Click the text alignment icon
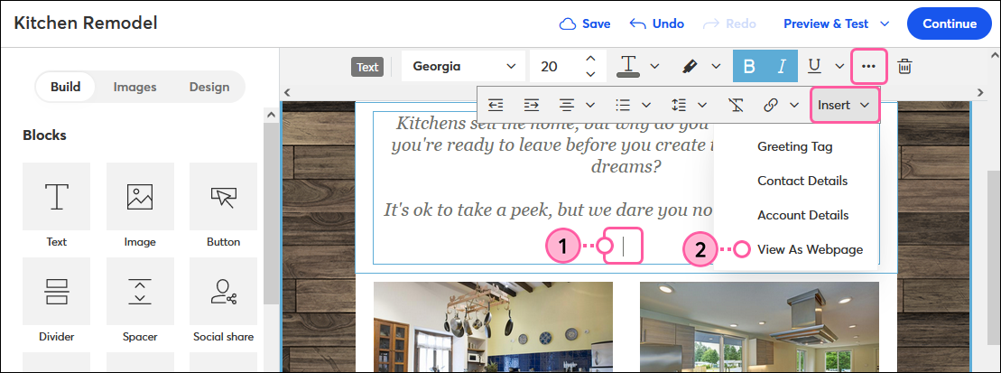The width and height of the screenshot is (1001, 373). 566,105
